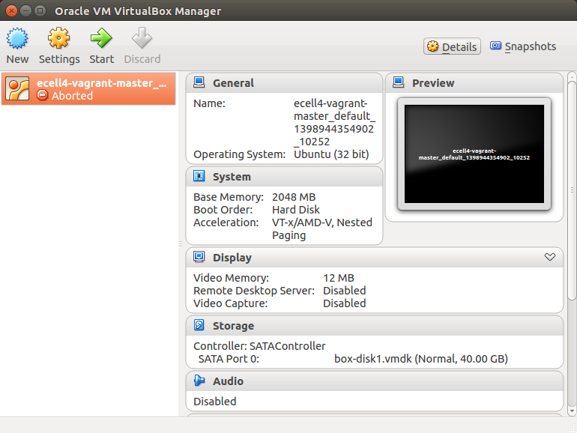Click the box-disk1.vmdk storage entry

coord(421,359)
